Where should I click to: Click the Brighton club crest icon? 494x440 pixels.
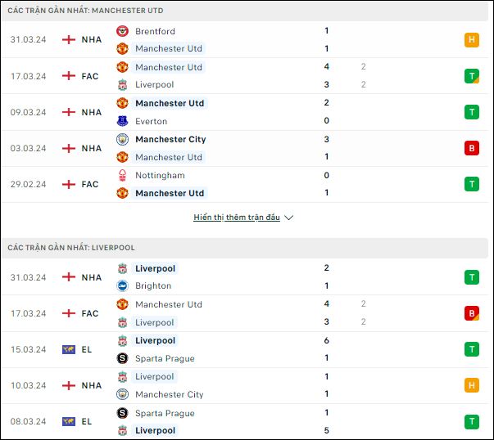[122, 285]
